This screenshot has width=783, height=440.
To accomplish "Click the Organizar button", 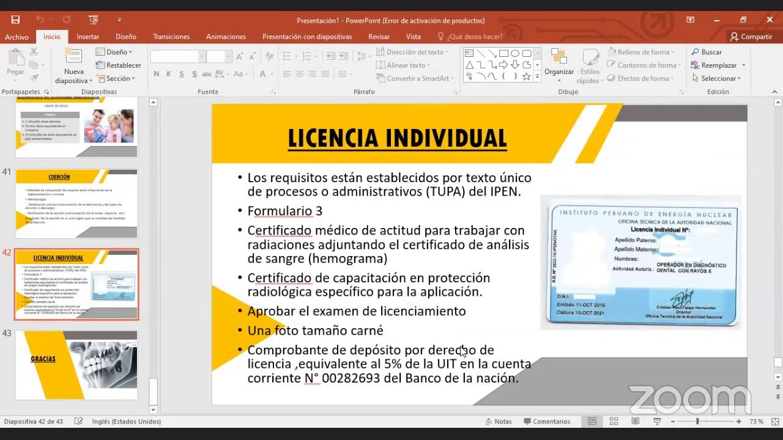I will click(559, 66).
